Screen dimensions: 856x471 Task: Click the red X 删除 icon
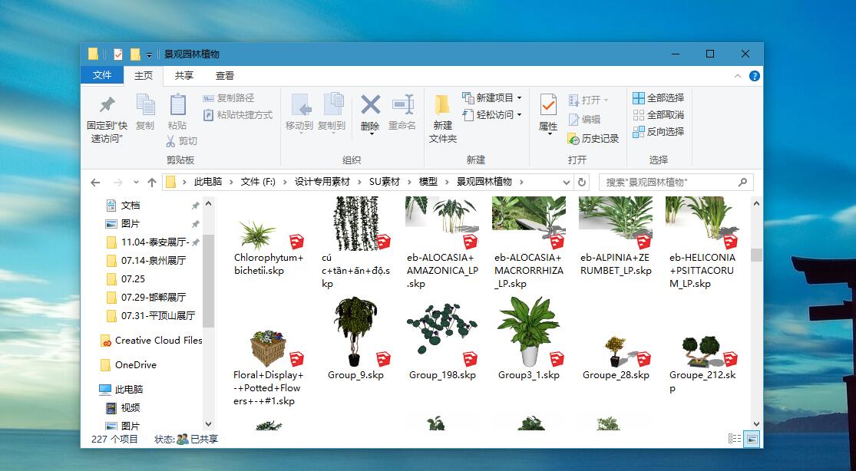point(370,104)
